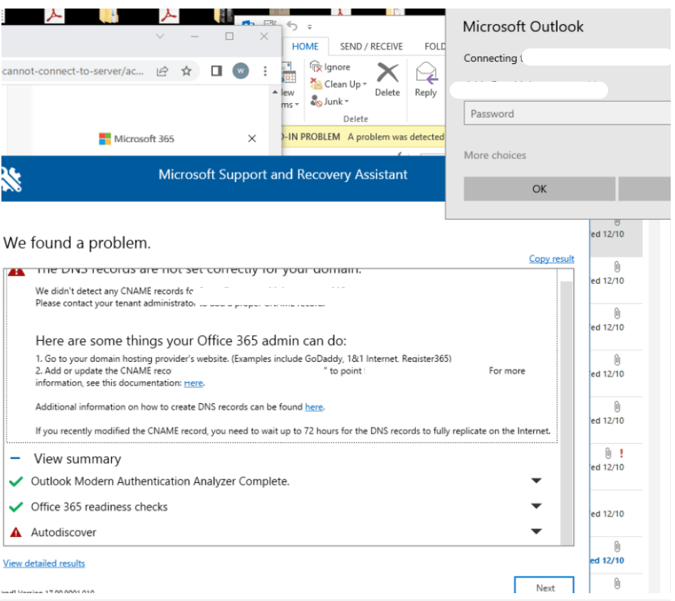
Task: Click the Outlook new items calendar icon
Action: point(288,73)
